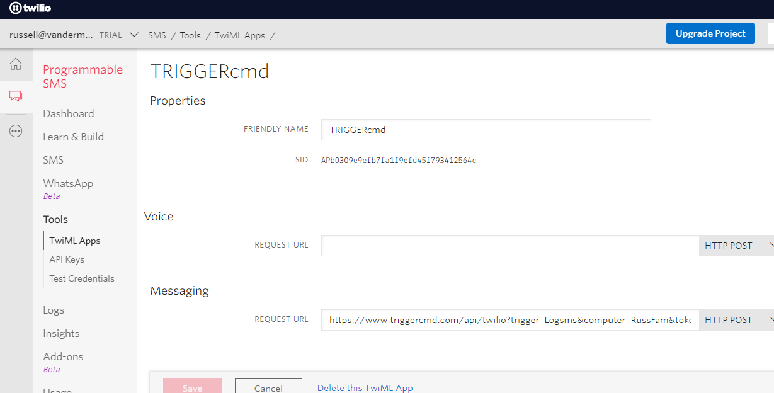Go to TwiML Apps breadcrumb link

[x=240, y=35]
